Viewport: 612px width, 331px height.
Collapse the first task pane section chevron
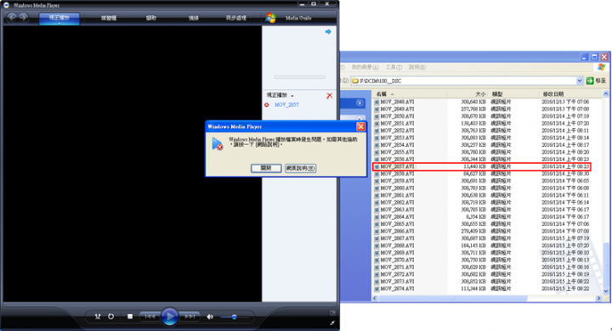click(x=360, y=103)
